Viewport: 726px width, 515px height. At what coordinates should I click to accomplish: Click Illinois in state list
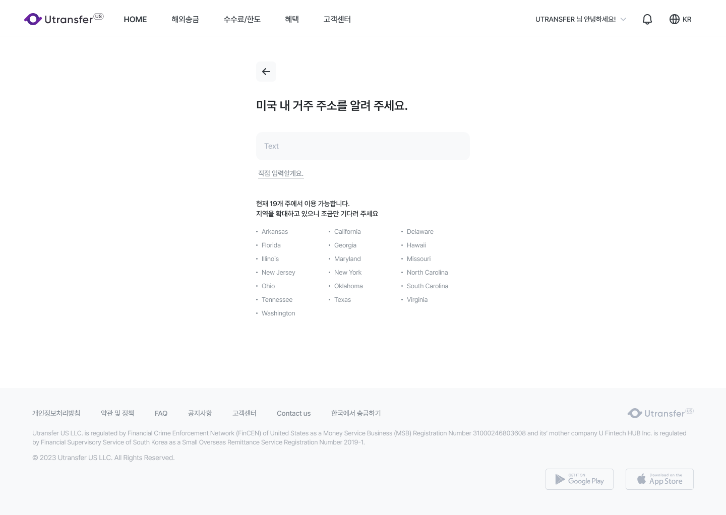[270, 259]
